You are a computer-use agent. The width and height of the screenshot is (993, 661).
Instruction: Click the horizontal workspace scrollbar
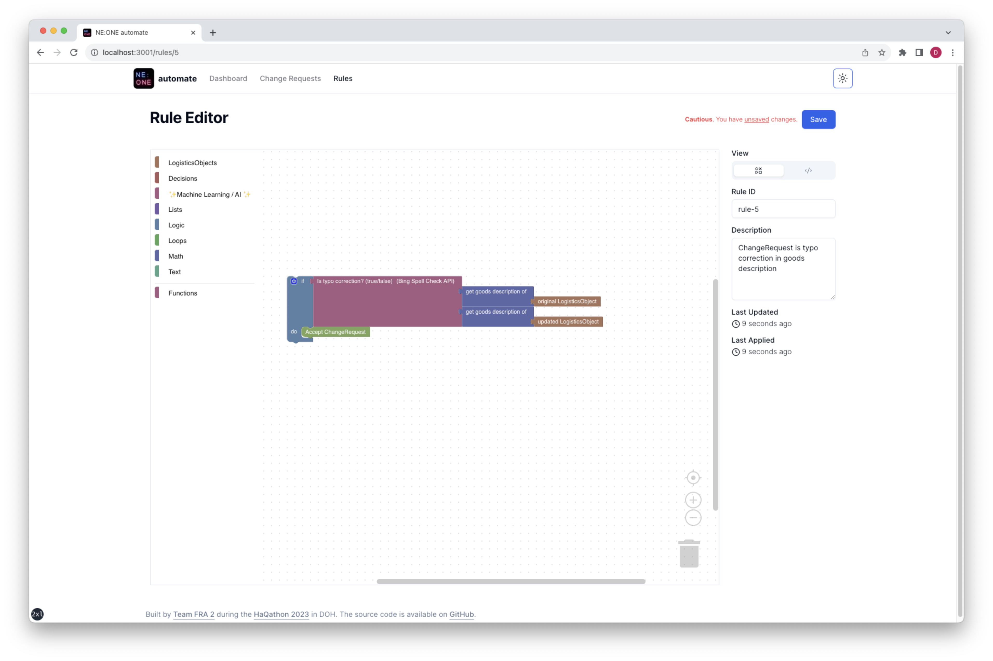(x=511, y=581)
